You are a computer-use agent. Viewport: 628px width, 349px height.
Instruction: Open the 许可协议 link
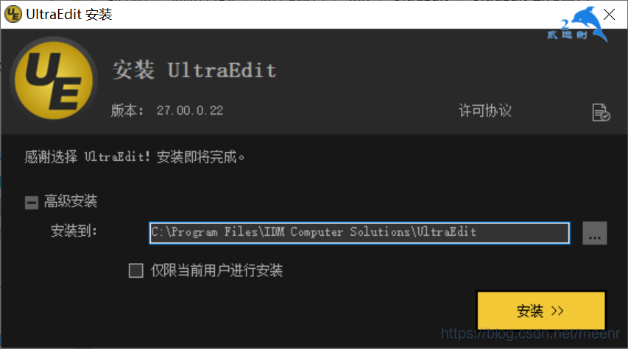pyautogui.click(x=485, y=111)
